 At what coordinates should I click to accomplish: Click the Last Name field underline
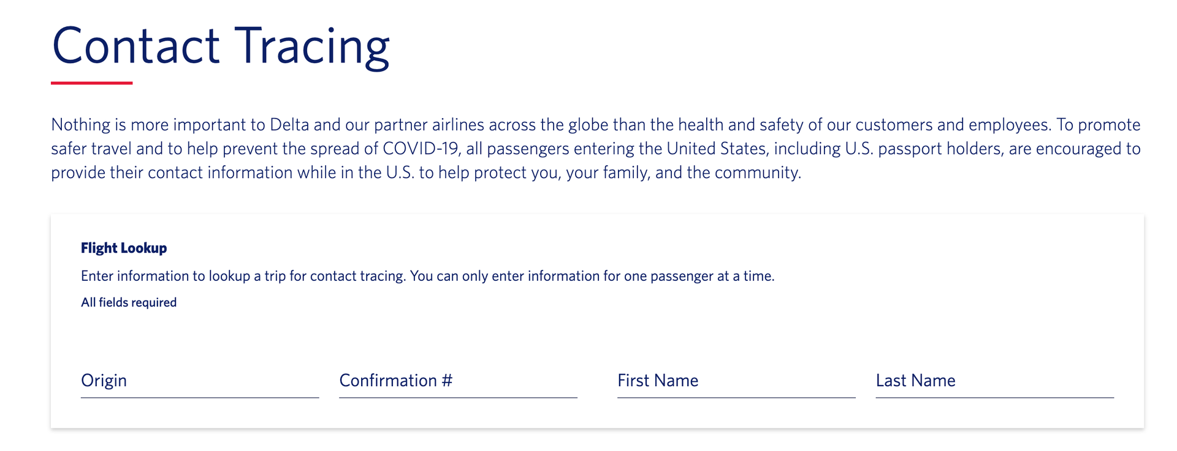click(994, 398)
